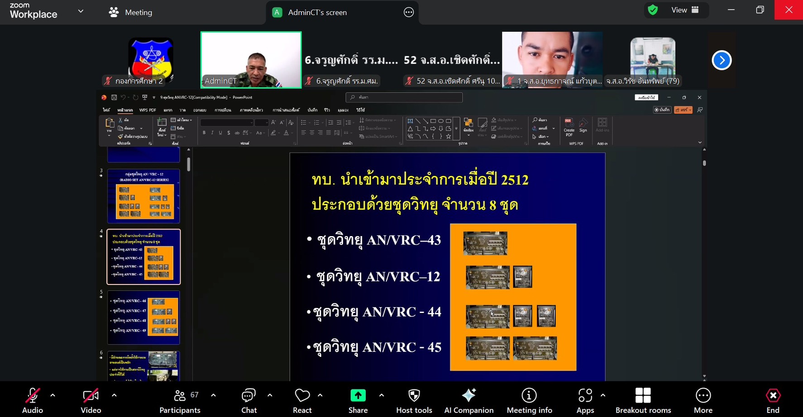The width and height of the screenshot is (803, 417).
Task: Launch the AI Companion
Action: pyautogui.click(x=468, y=400)
